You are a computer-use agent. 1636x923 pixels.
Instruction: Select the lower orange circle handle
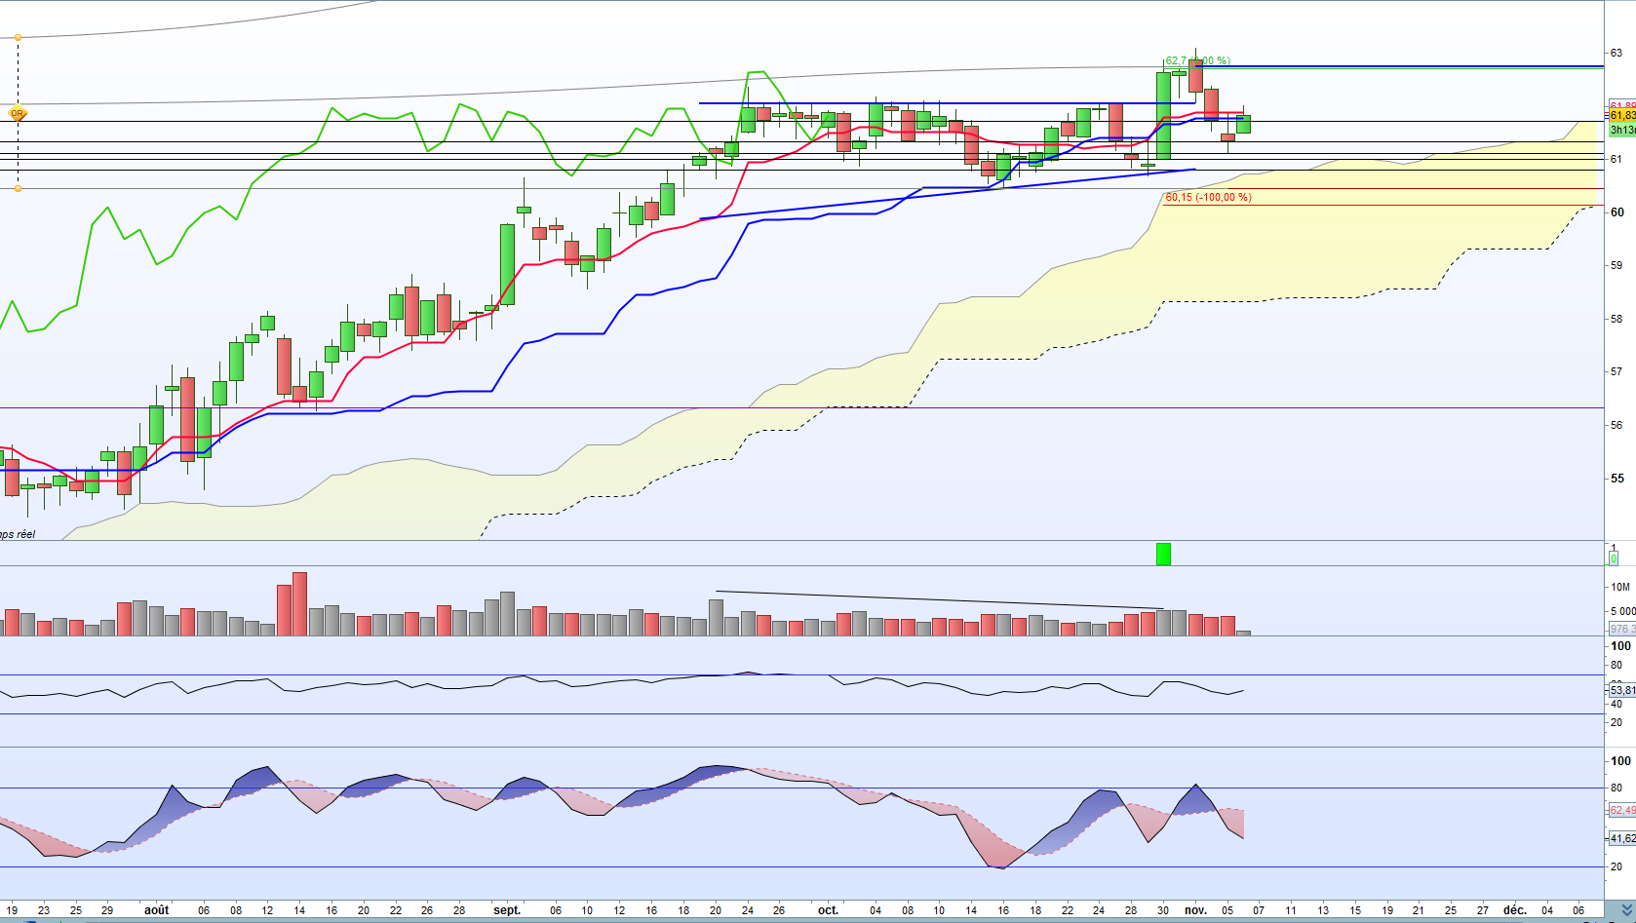[x=18, y=188]
